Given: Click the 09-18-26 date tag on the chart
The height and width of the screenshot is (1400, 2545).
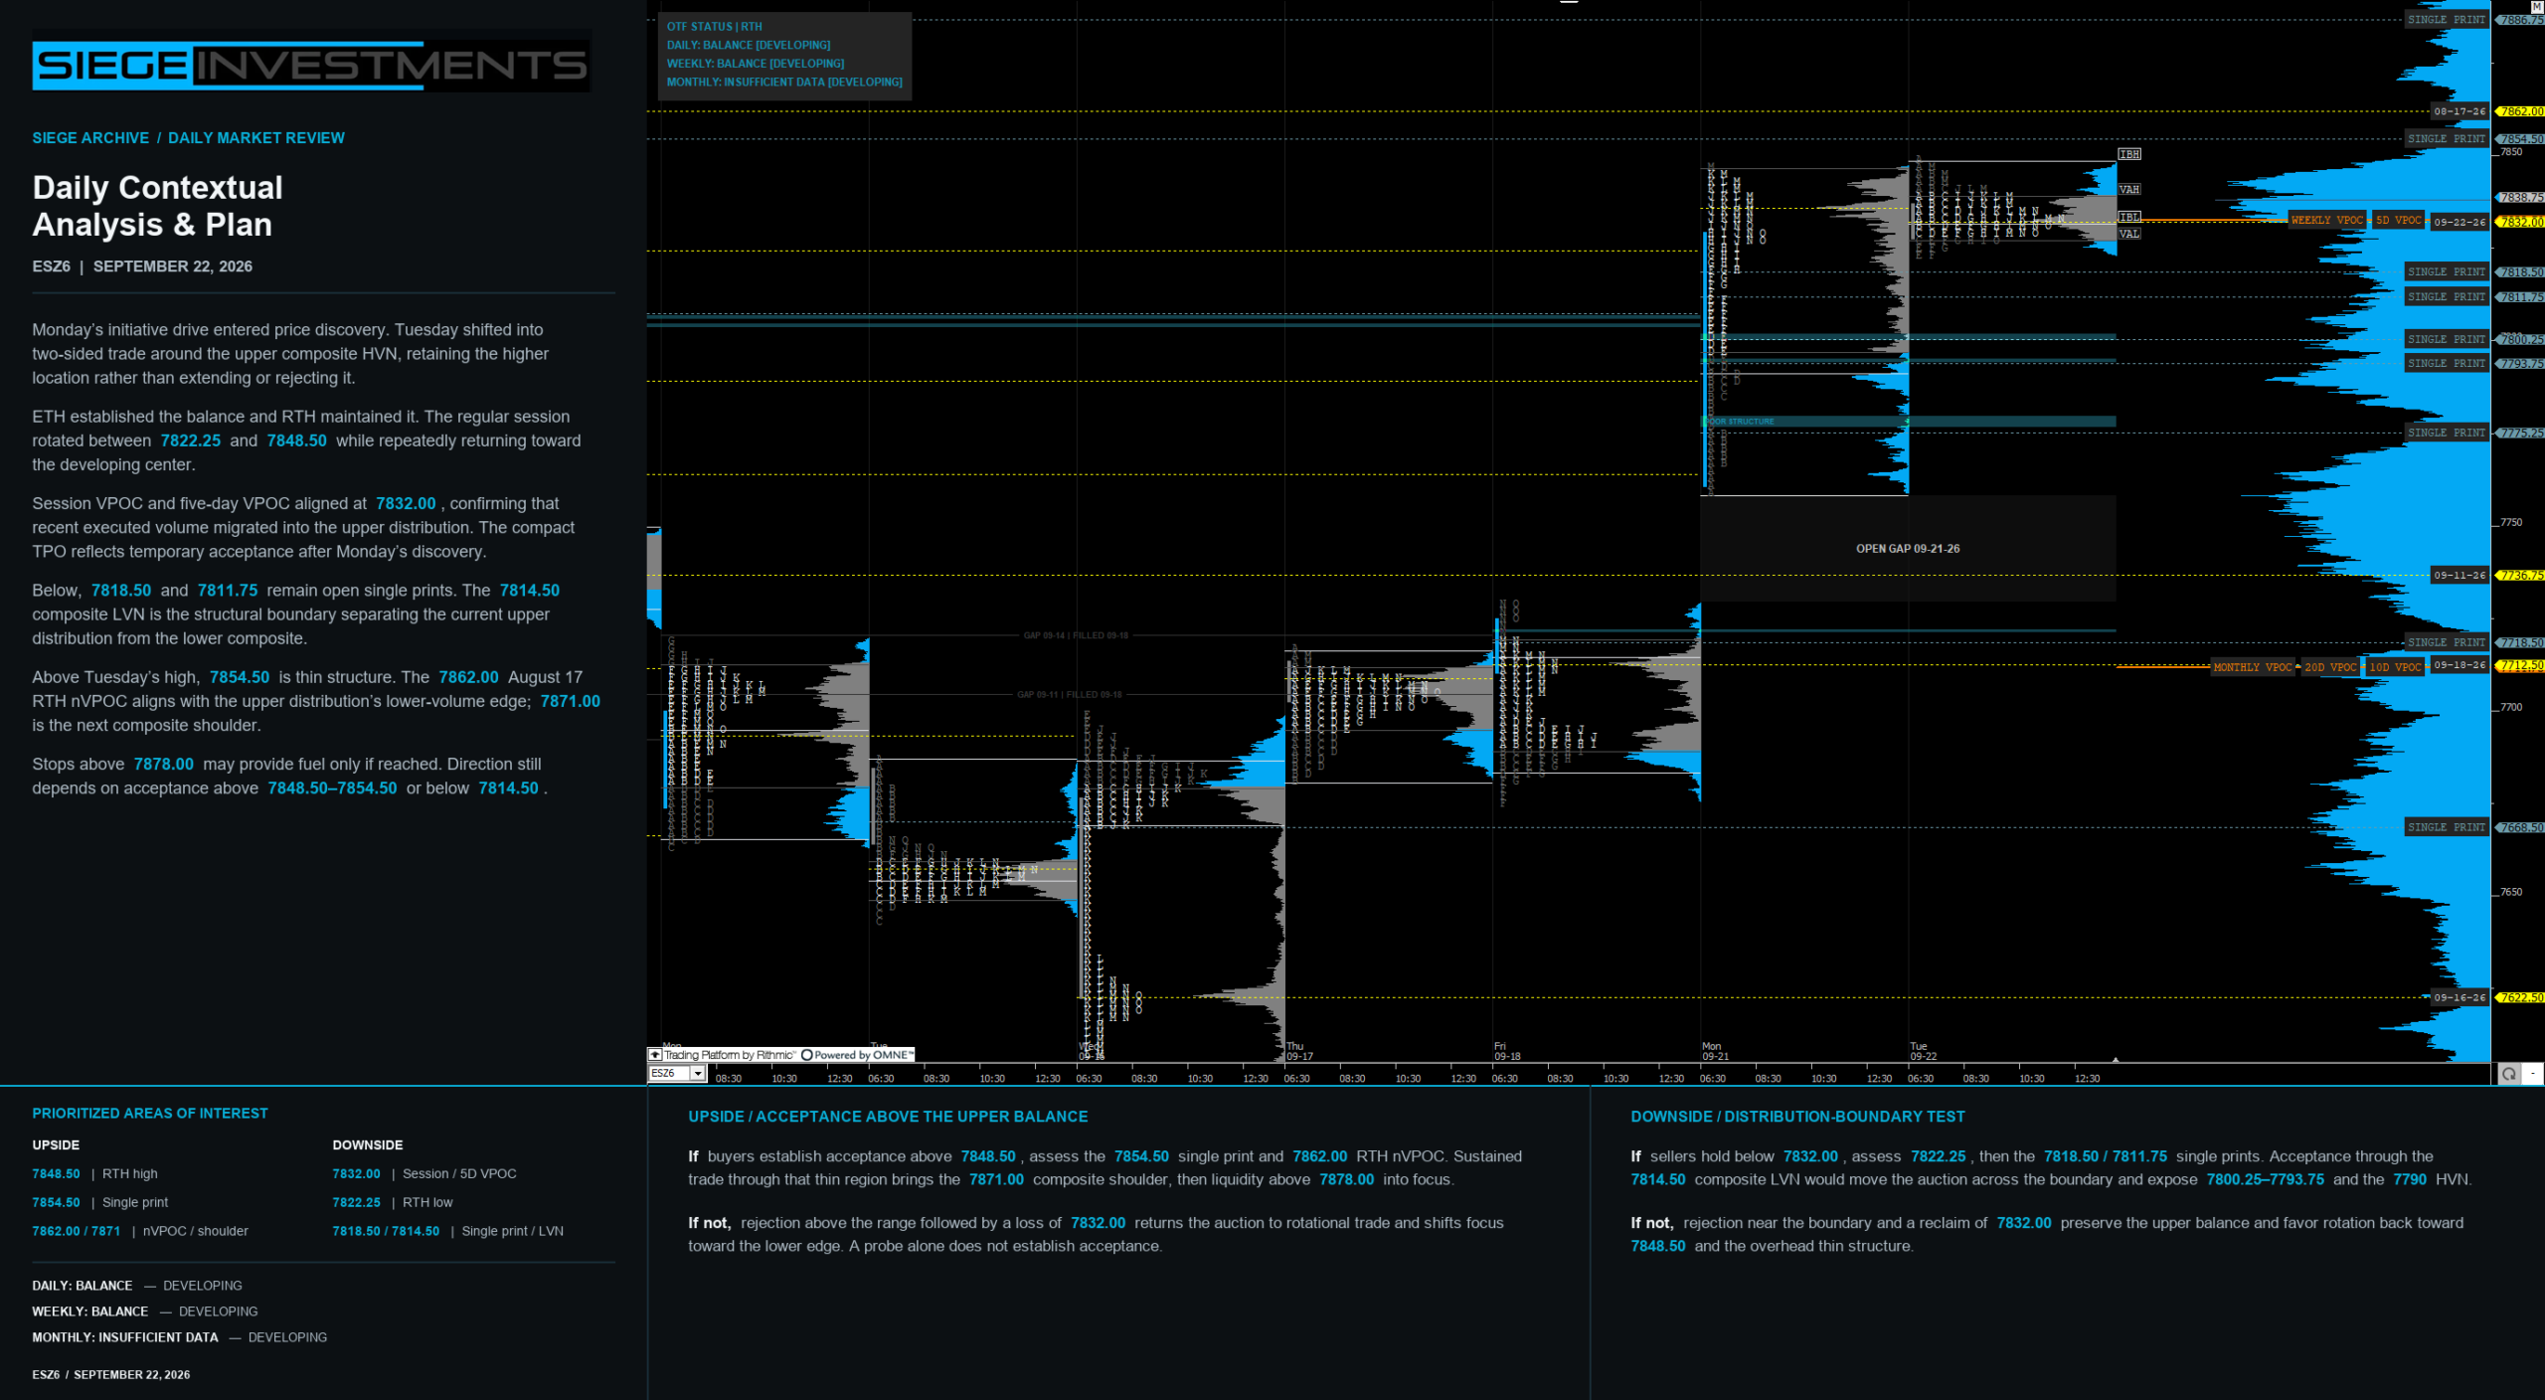Looking at the screenshot, I should [x=2460, y=665].
